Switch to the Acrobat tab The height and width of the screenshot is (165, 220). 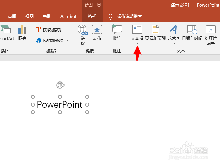click(68, 16)
